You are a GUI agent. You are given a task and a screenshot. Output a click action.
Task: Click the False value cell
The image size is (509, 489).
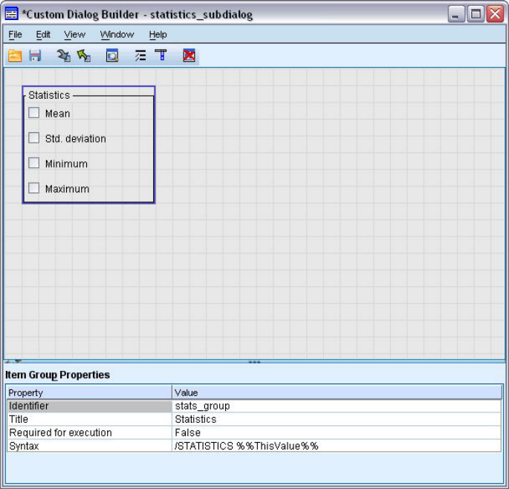tap(337, 433)
